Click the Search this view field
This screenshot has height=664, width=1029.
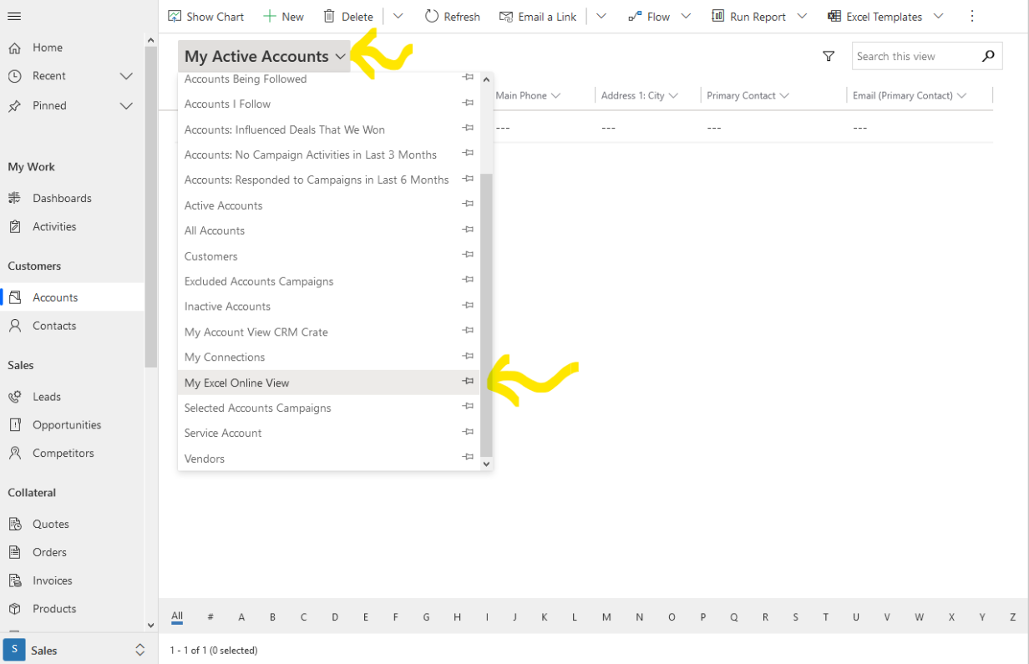[x=915, y=56]
